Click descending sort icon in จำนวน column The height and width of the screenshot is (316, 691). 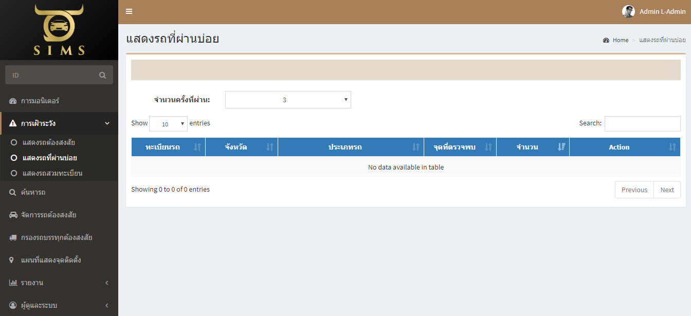561,147
